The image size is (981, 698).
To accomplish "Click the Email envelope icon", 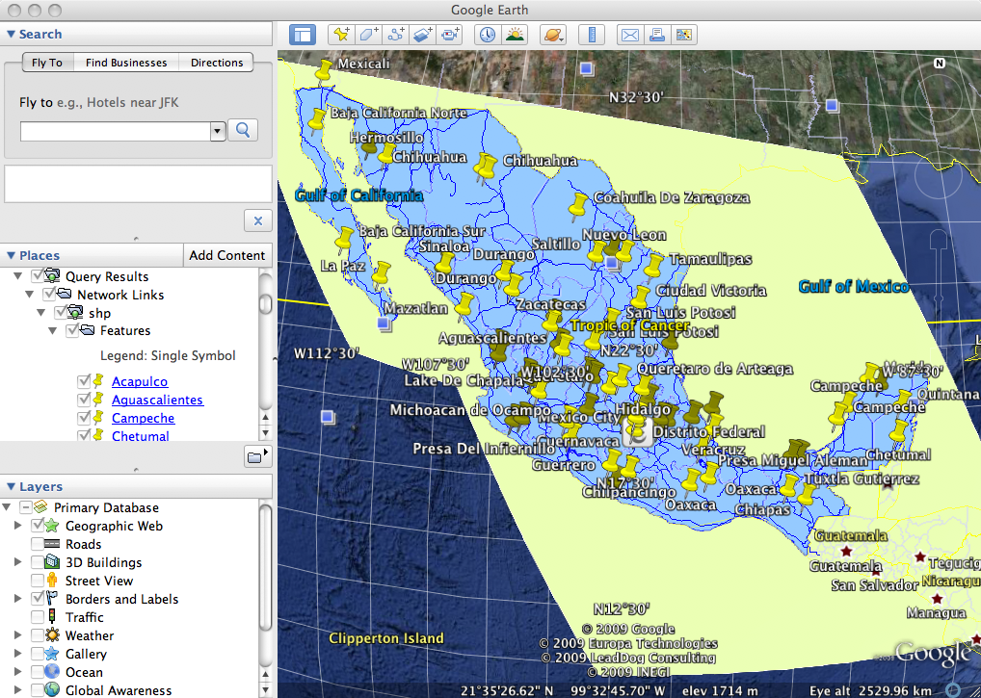I will coord(630,35).
